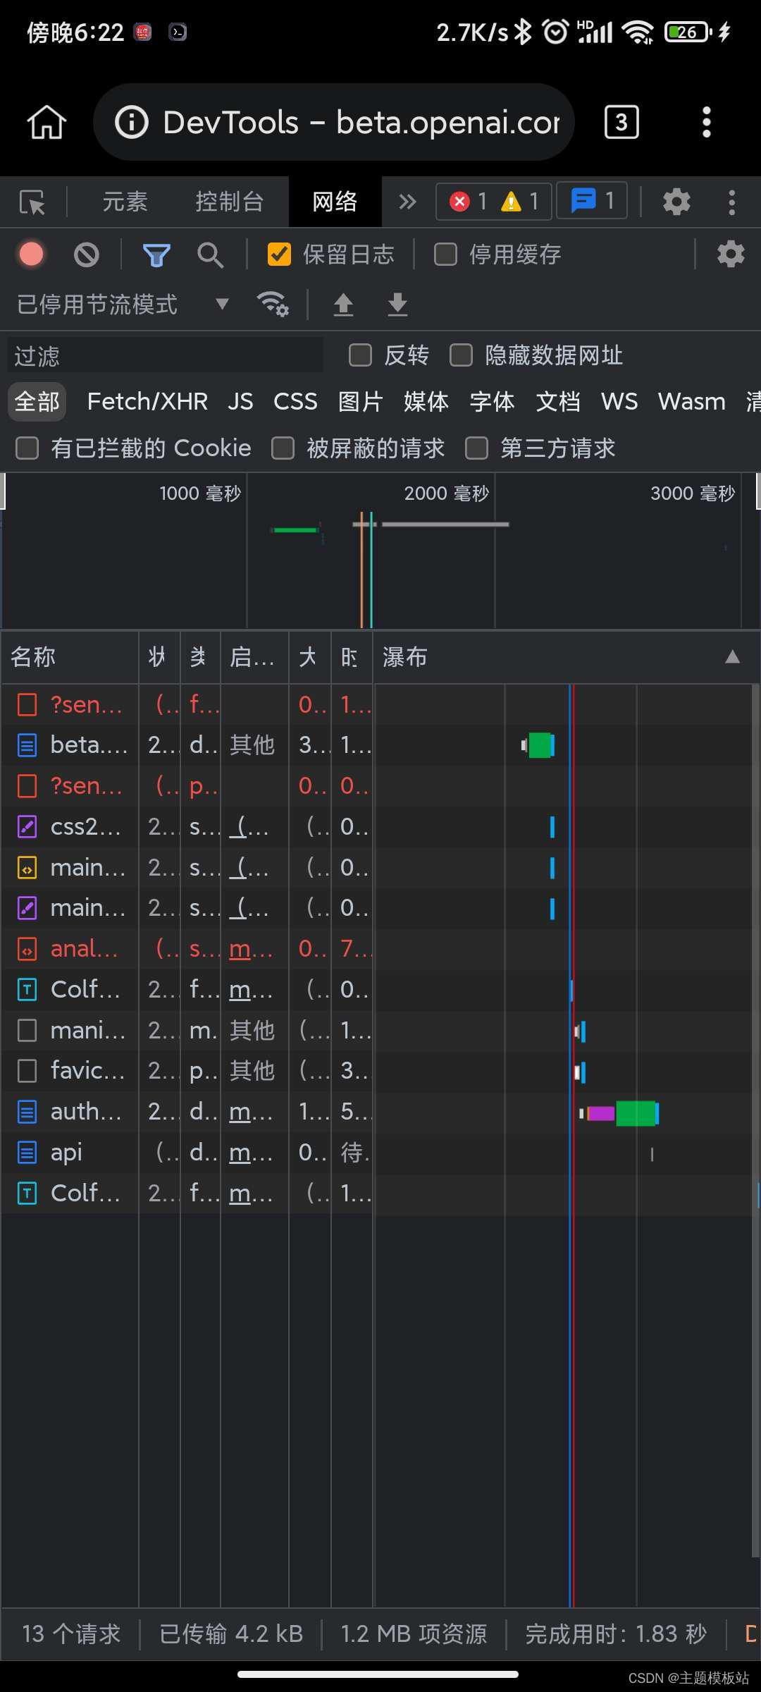
Task: Click the anal... script error icon
Action: point(27,950)
